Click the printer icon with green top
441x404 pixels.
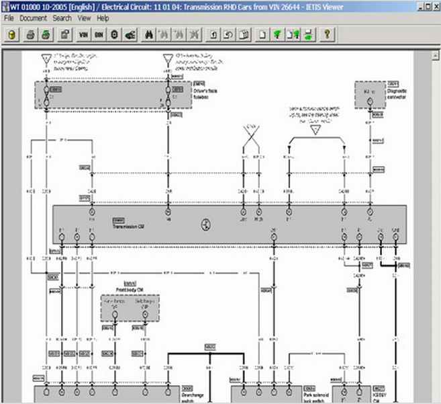pyautogui.click(x=46, y=35)
